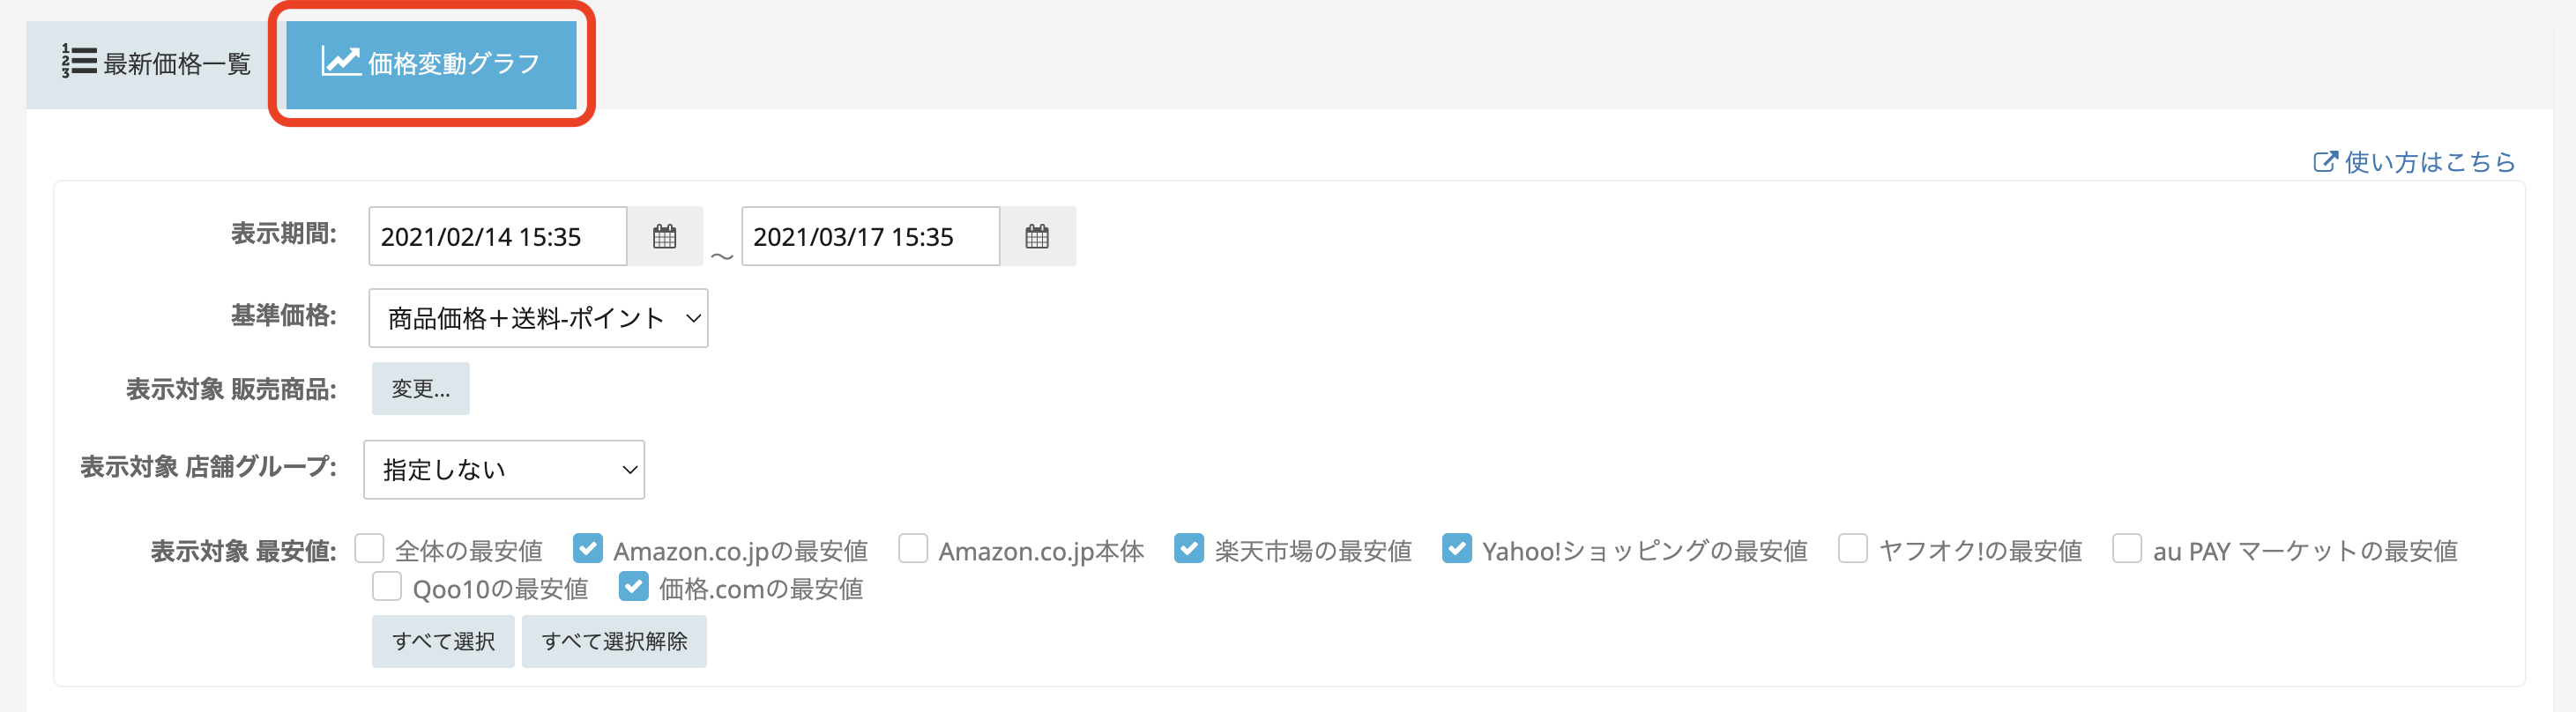The height and width of the screenshot is (712, 2576).
Task: Check the Qoo10の最安値 option
Action: pos(387,587)
